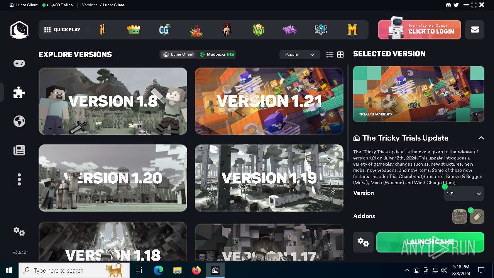The width and height of the screenshot is (494, 278).
Task: Open File Explorer from taskbar
Action: coord(177,270)
